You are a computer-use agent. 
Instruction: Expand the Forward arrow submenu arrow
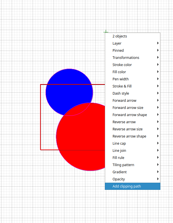[158, 101]
